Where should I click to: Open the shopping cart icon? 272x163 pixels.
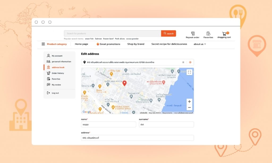click(x=224, y=34)
